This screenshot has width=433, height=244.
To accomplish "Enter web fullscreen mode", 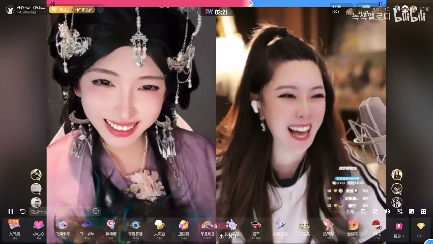I will point(411,211).
